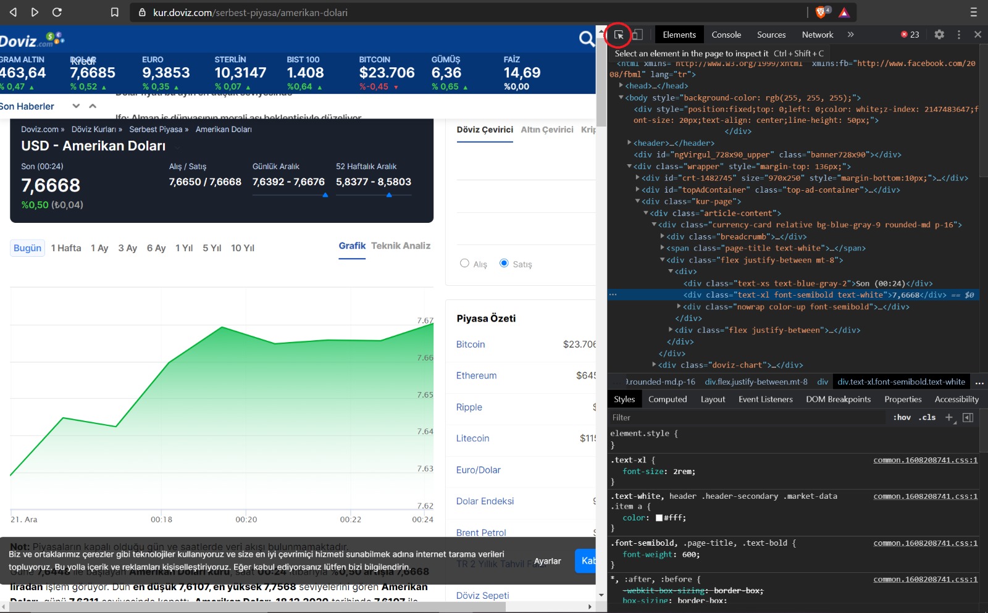Click the Doviz.com logo

32,40
